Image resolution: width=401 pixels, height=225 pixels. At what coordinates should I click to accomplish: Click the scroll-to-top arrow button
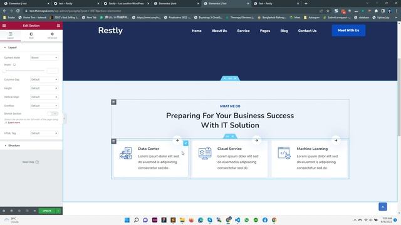pos(383,207)
